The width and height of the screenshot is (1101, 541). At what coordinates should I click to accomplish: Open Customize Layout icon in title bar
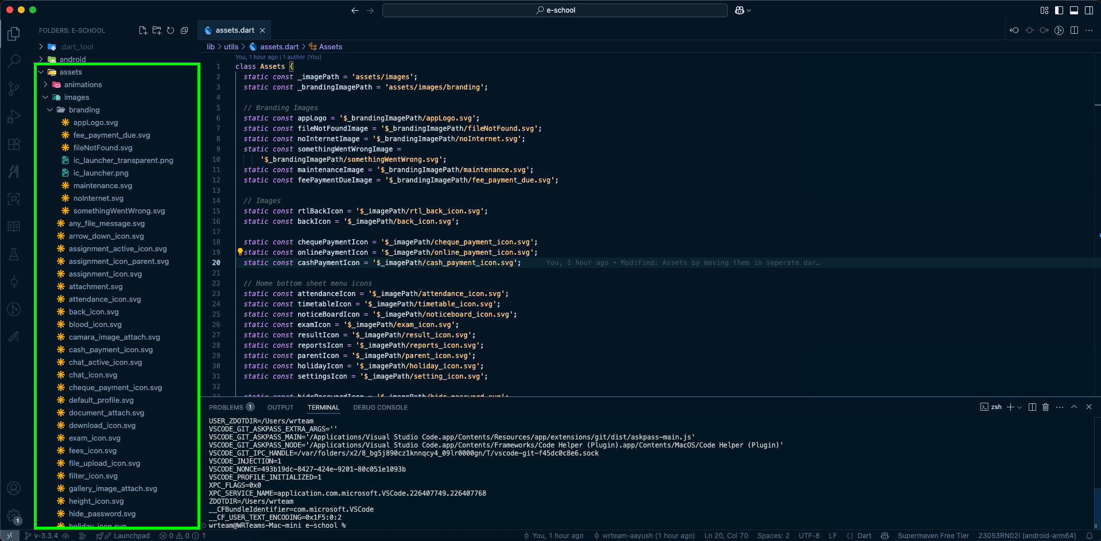[x=1044, y=10]
